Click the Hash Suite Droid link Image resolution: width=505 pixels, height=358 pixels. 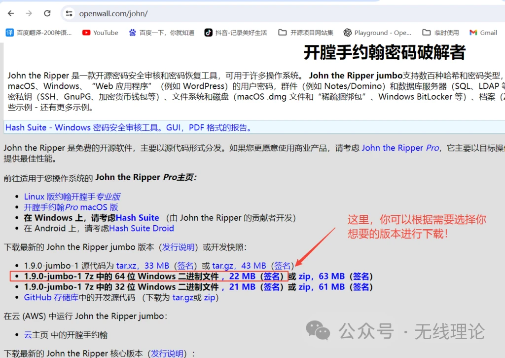pyautogui.click(x=142, y=228)
